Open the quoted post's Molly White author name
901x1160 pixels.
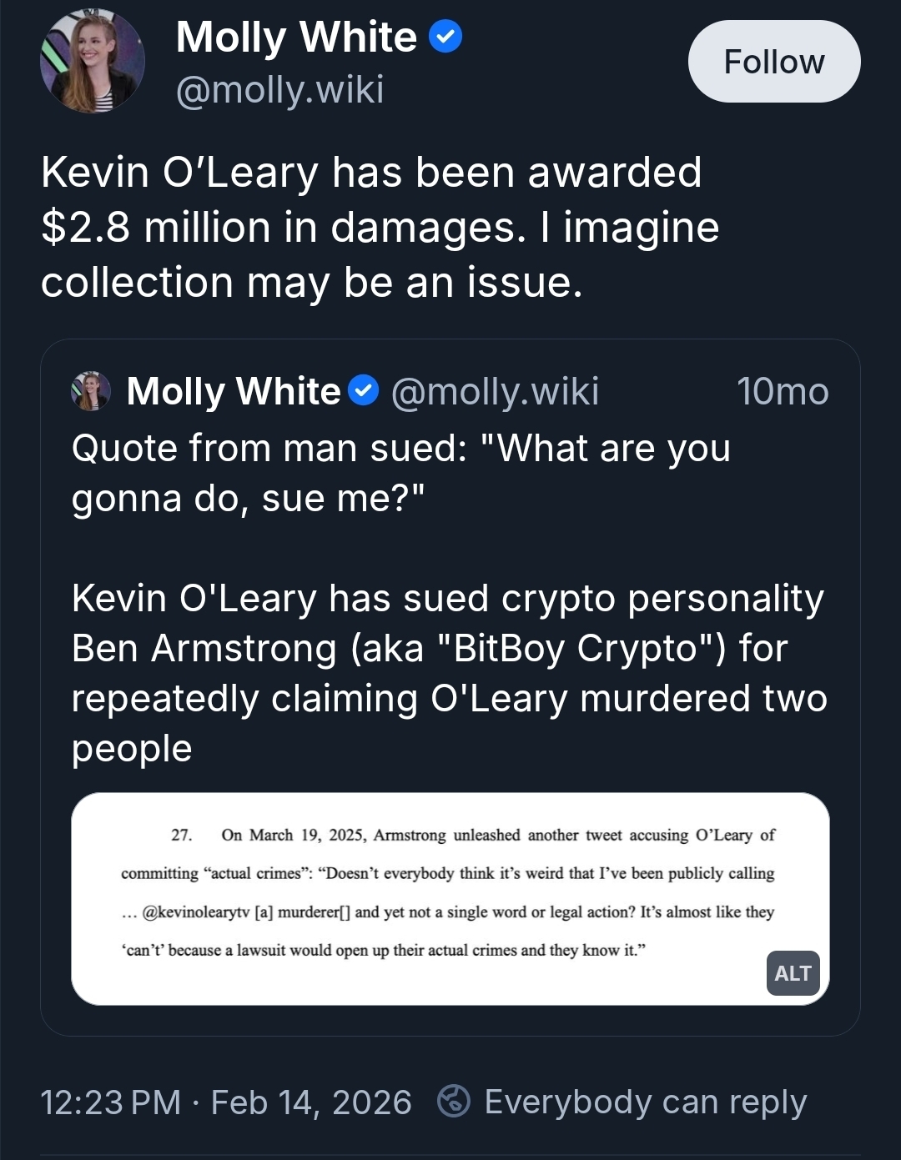coord(234,391)
